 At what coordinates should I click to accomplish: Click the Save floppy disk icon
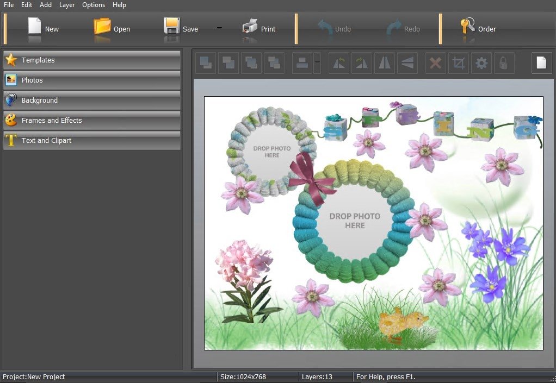(171, 26)
